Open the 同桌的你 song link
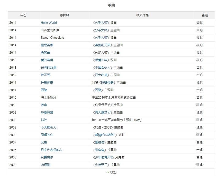Image resolution: width=217 pixels, height=176 pixels. (x=47, y=135)
